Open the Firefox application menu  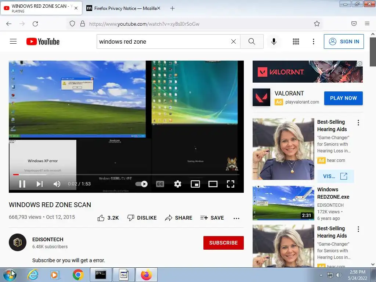coord(367,23)
